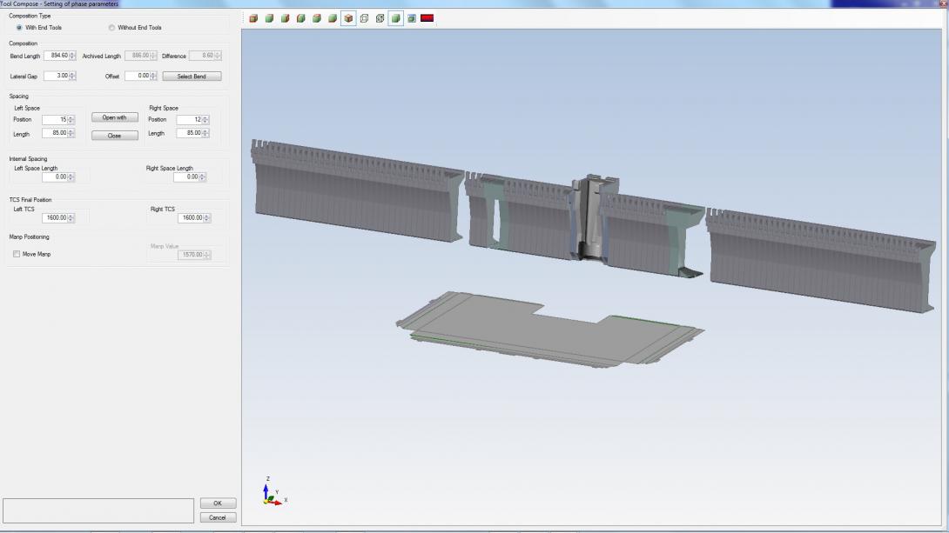Click inside the Offset input field
Image resolution: width=949 pixels, height=533 pixels.
coord(137,77)
